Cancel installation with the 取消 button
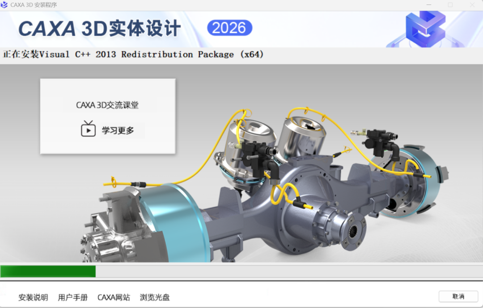This screenshot has width=483, height=308. pos(458,296)
